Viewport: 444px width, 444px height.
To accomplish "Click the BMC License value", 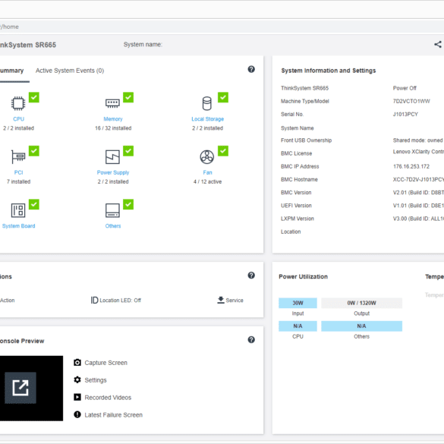I will coord(418,152).
